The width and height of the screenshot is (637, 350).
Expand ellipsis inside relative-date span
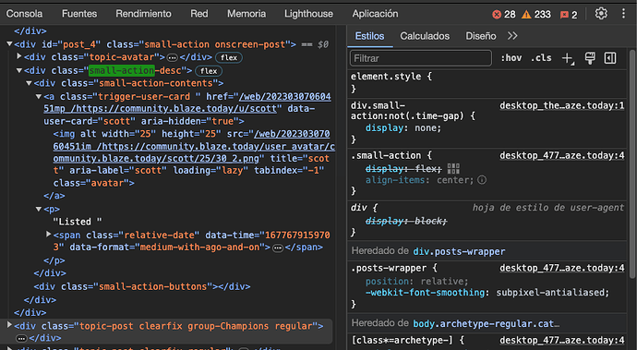click(278, 248)
